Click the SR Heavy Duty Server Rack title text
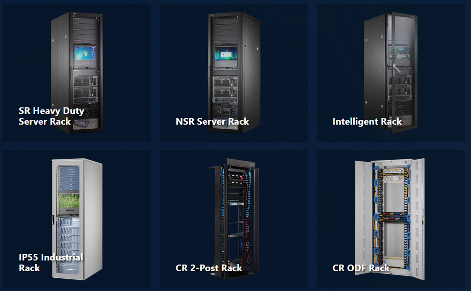The height and width of the screenshot is (291, 471). point(51,117)
